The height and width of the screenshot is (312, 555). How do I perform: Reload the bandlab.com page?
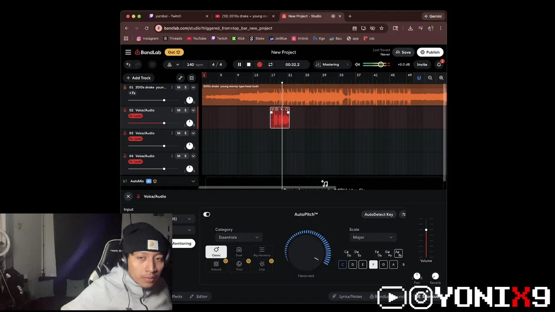[x=147, y=28]
